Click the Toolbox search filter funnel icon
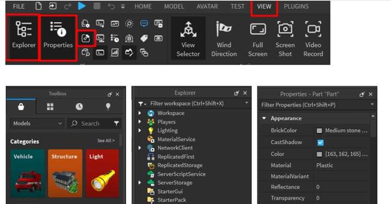This screenshot has width=391, height=204. click(116, 124)
